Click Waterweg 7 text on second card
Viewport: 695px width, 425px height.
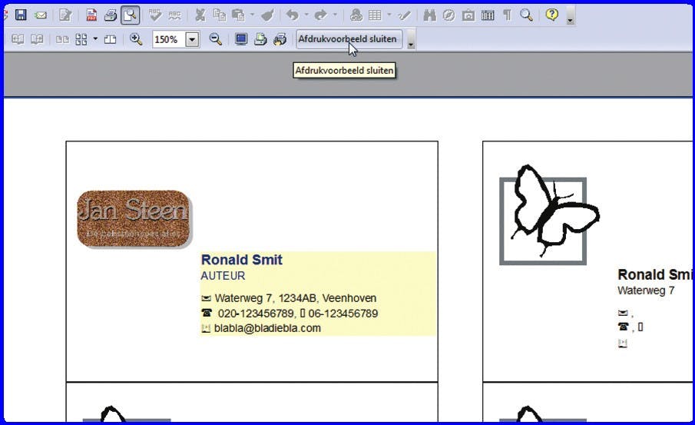646,291
